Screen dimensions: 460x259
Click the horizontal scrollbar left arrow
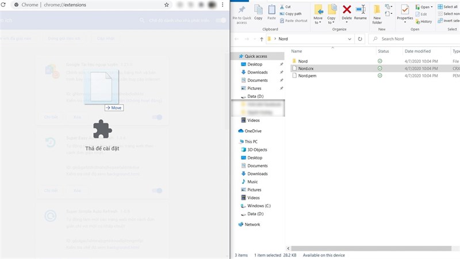[288, 249]
